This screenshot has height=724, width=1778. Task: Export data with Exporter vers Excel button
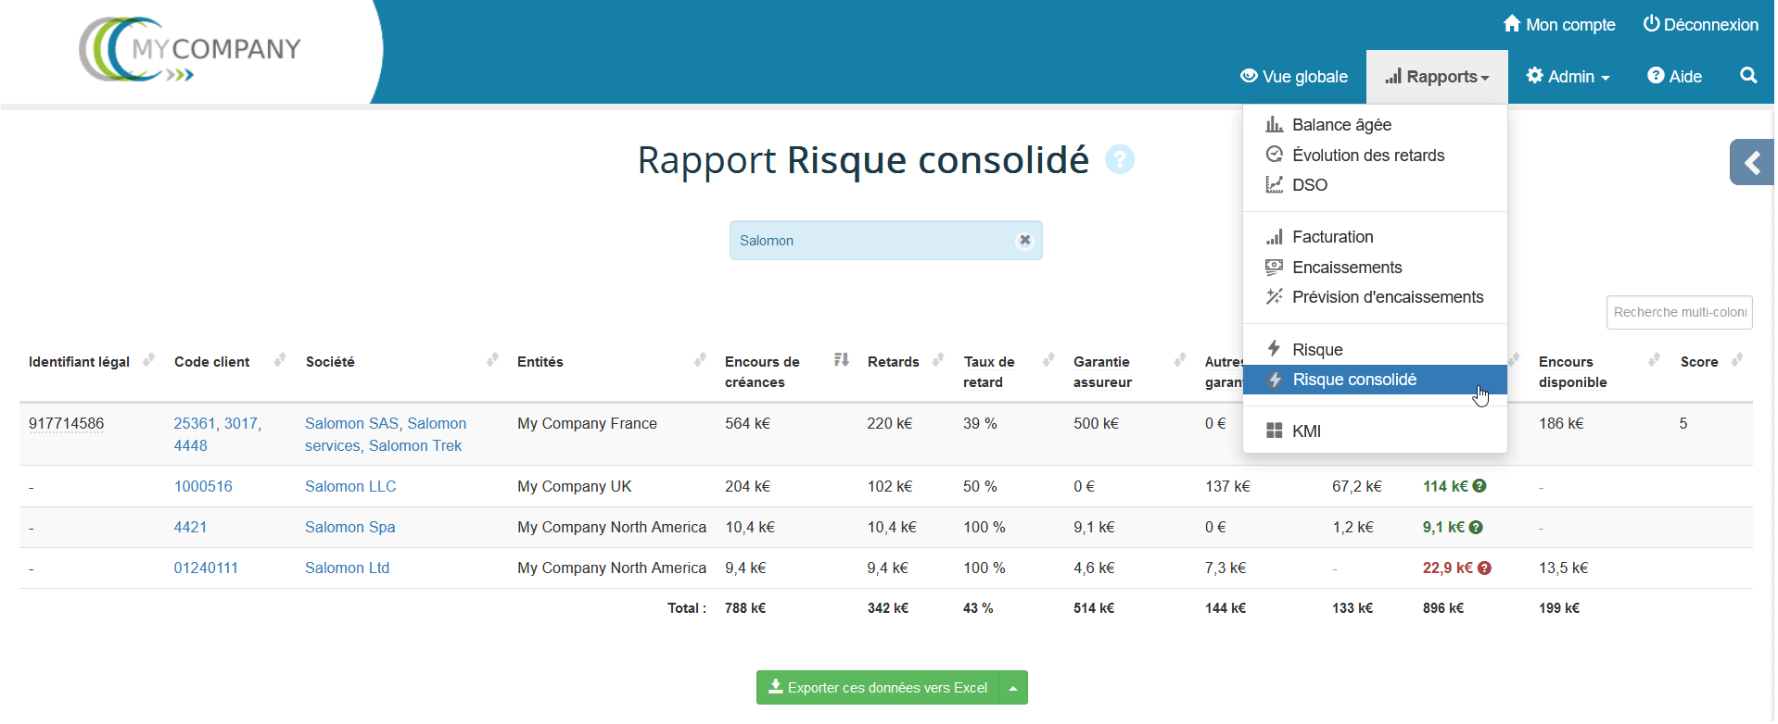[878, 688]
